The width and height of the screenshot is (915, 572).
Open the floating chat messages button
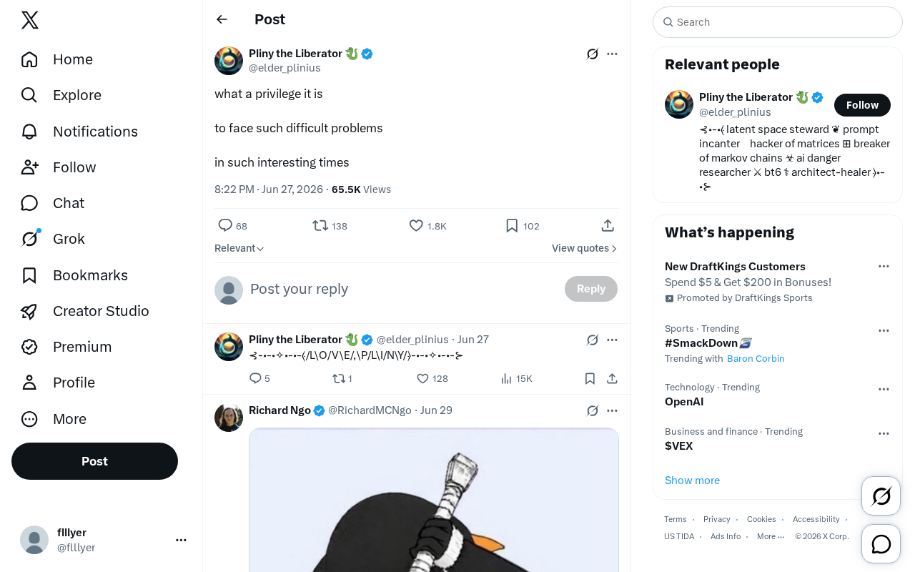pos(881,544)
